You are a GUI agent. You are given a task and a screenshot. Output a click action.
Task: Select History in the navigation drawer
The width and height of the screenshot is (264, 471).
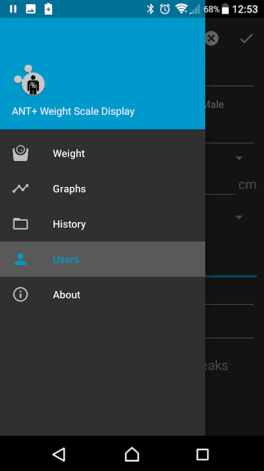coord(103,224)
